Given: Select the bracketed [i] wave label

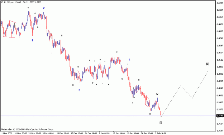Looking at the screenshot, I should [x=161, y=123].
